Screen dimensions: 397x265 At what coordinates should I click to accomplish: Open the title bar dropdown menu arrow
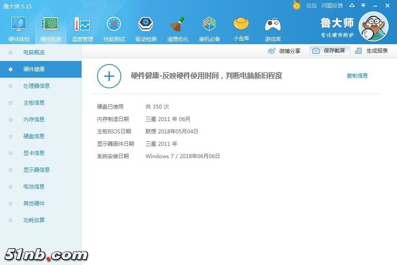(x=363, y=6)
